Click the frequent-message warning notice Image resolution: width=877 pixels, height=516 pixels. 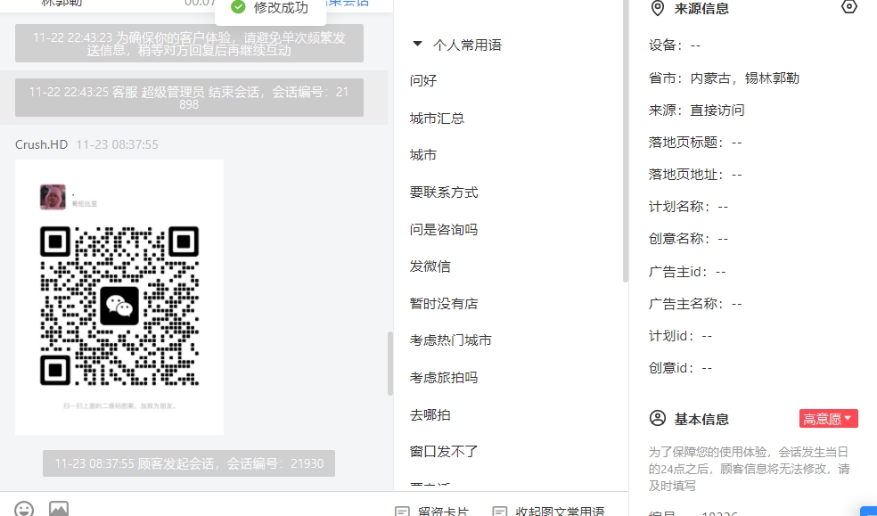pos(189,44)
